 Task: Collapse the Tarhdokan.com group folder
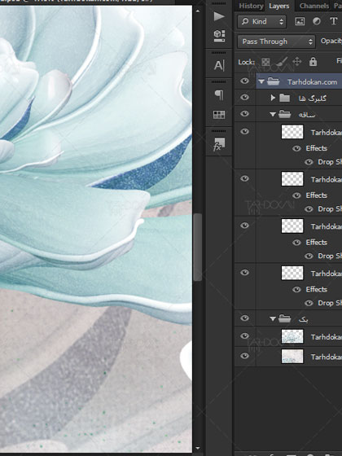tap(261, 81)
